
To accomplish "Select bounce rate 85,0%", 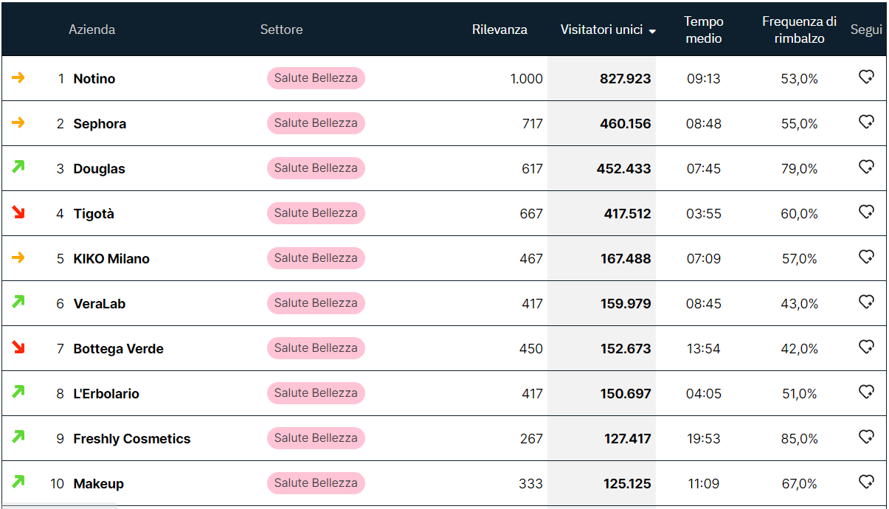I will pos(800,439).
